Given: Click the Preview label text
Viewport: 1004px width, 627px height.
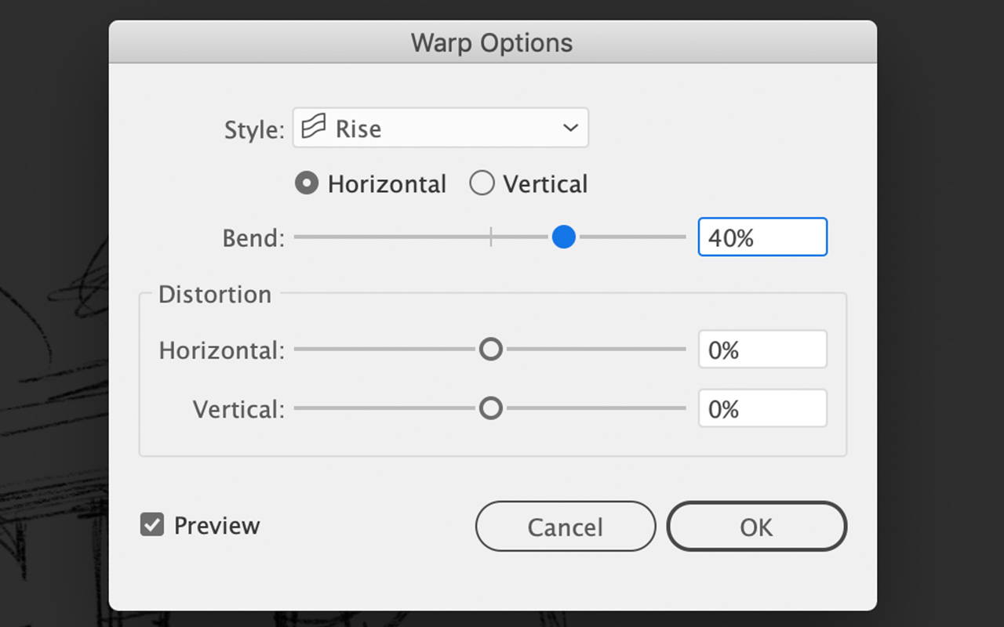Looking at the screenshot, I should (x=216, y=525).
